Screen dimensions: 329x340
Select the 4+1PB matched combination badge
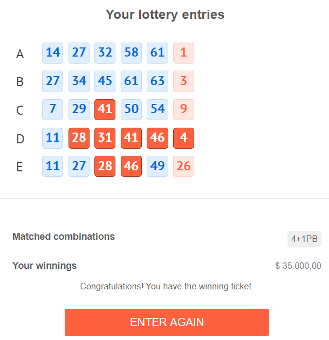tap(304, 239)
